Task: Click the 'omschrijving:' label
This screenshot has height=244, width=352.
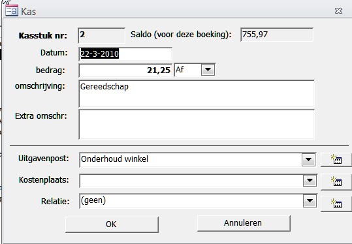Action: click(x=40, y=86)
